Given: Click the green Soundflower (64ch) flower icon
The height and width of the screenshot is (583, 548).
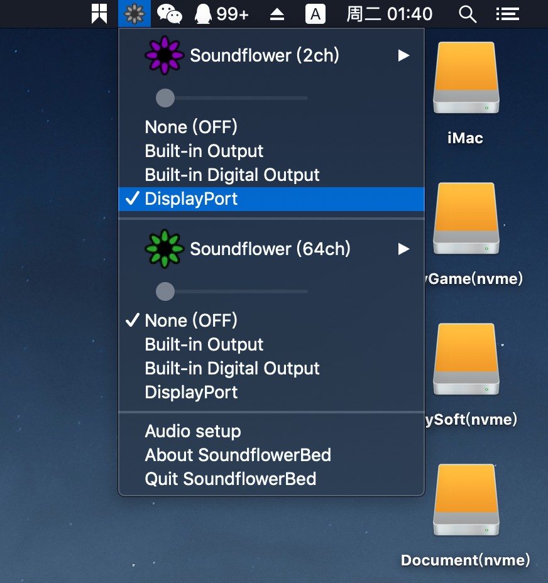Looking at the screenshot, I should pos(164,249).
